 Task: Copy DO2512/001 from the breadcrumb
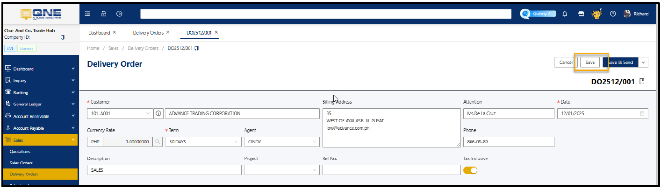pos(197,48)
